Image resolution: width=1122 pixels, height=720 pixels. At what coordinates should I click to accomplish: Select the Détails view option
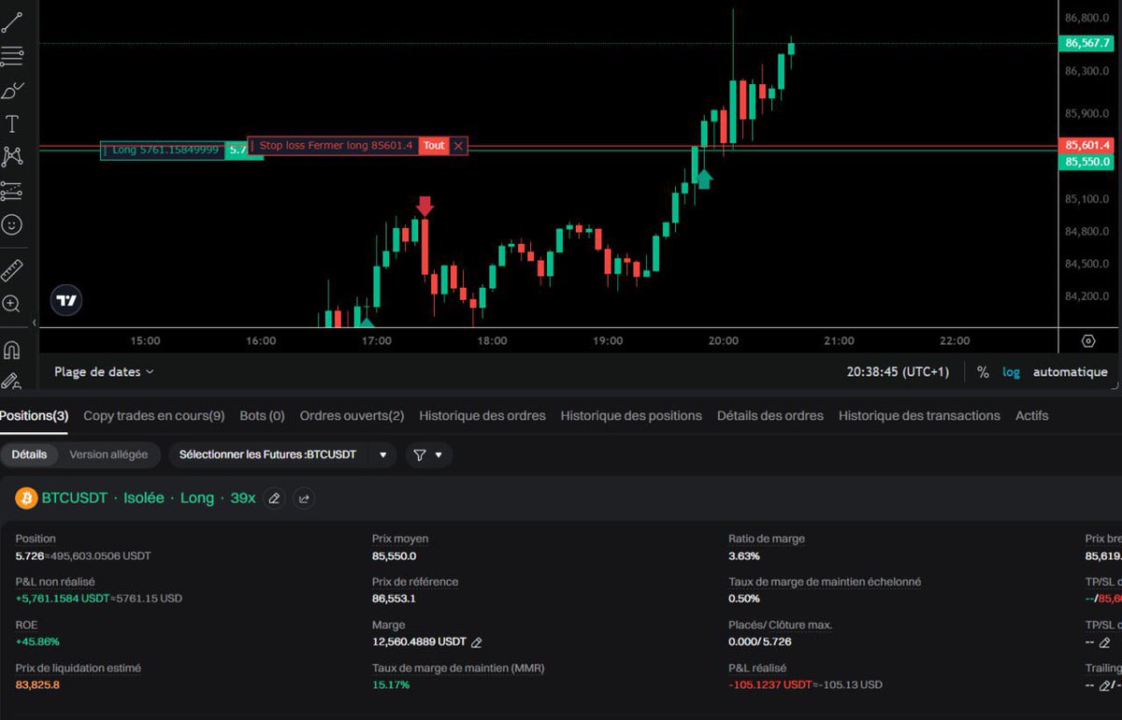click(29, 454)
